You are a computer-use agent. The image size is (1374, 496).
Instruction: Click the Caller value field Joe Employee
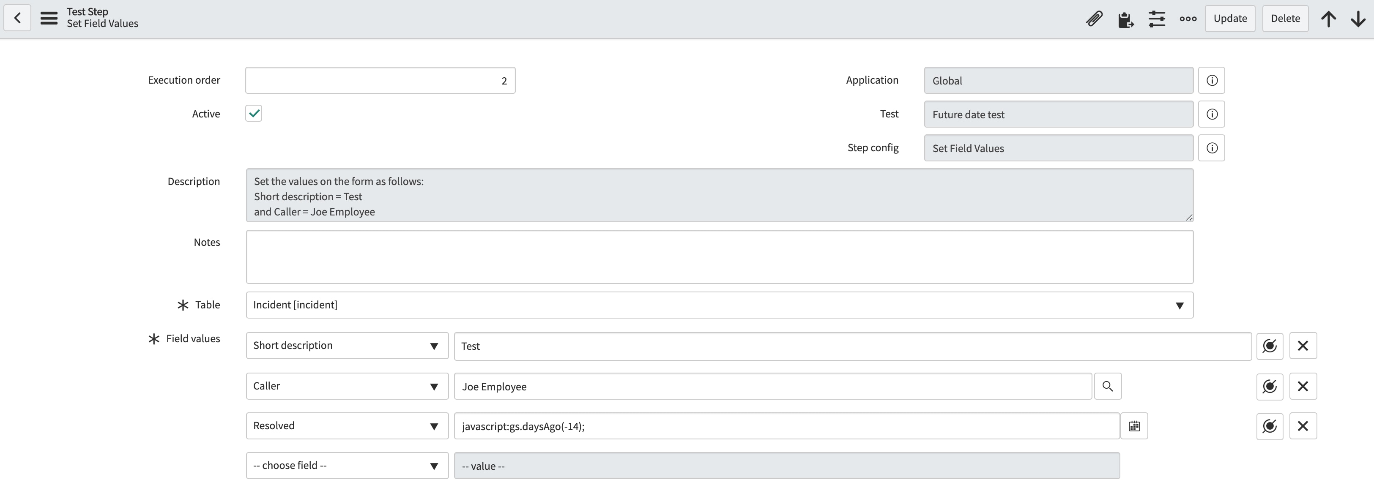(773, 386)
